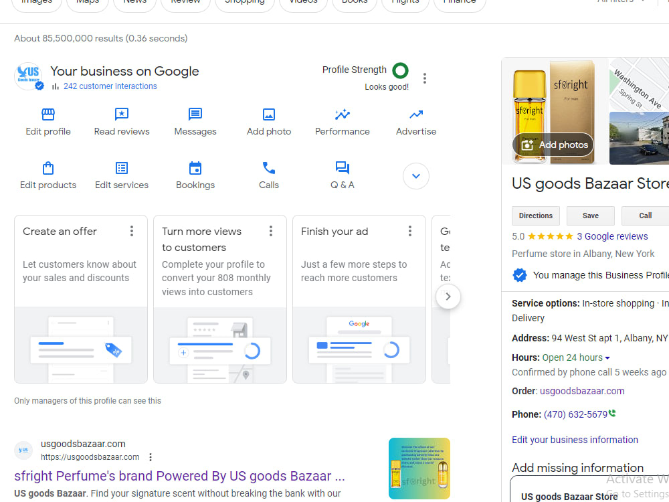Open the Turn more views to customers card

(220, 299)
